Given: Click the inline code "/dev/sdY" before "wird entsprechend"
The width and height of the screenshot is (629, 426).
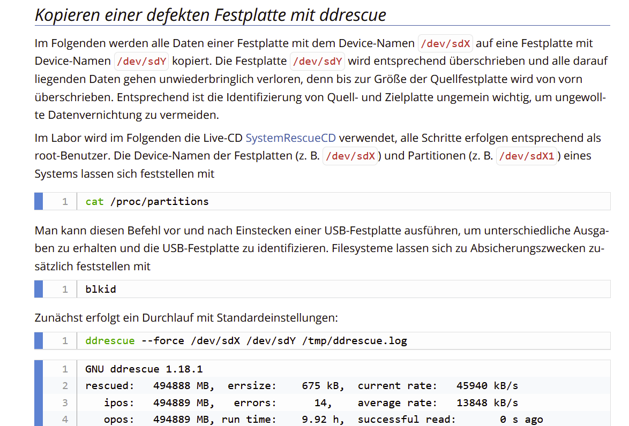Looking at the screenshot, I should click(317, 62).
